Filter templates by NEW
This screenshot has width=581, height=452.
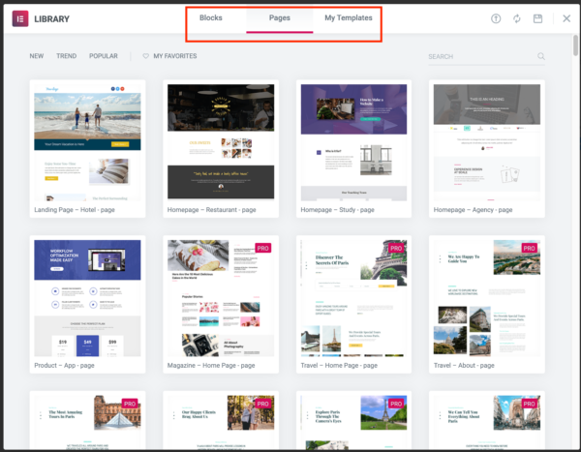click(37, 56)
